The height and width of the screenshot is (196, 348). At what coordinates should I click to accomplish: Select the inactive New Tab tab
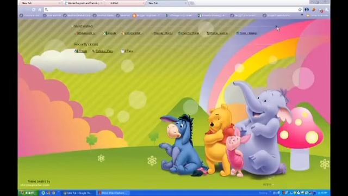[41, 3]
